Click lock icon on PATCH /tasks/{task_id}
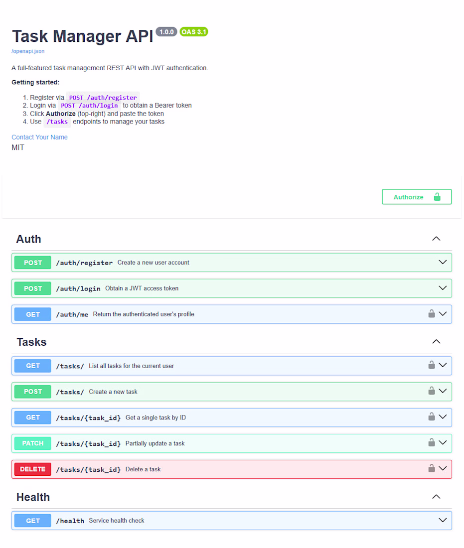This screenshot has width=464, height=548. tap(432, 443)
